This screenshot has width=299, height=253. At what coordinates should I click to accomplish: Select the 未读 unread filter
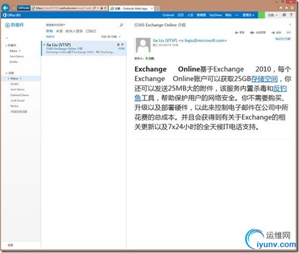(x=59, y=31)
